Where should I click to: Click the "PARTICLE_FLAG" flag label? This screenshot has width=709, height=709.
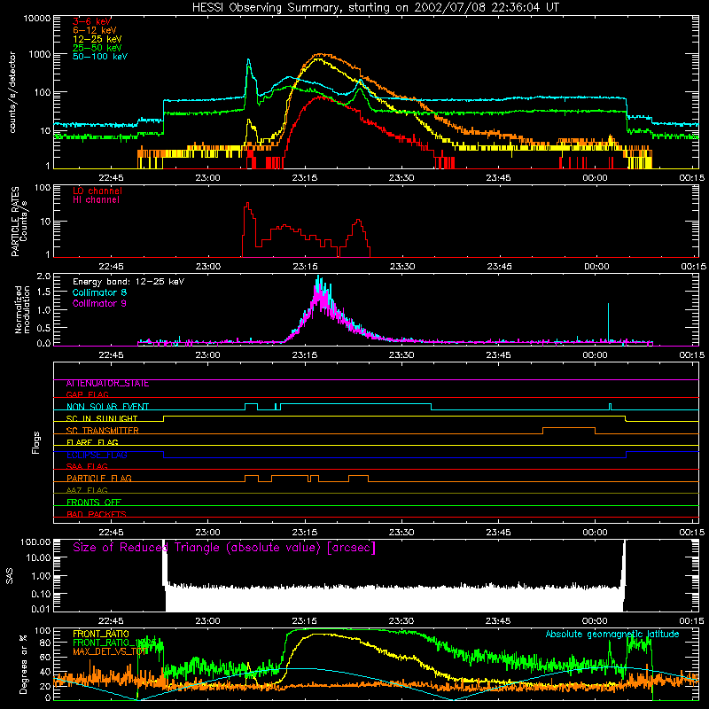(x=99, y=479)
